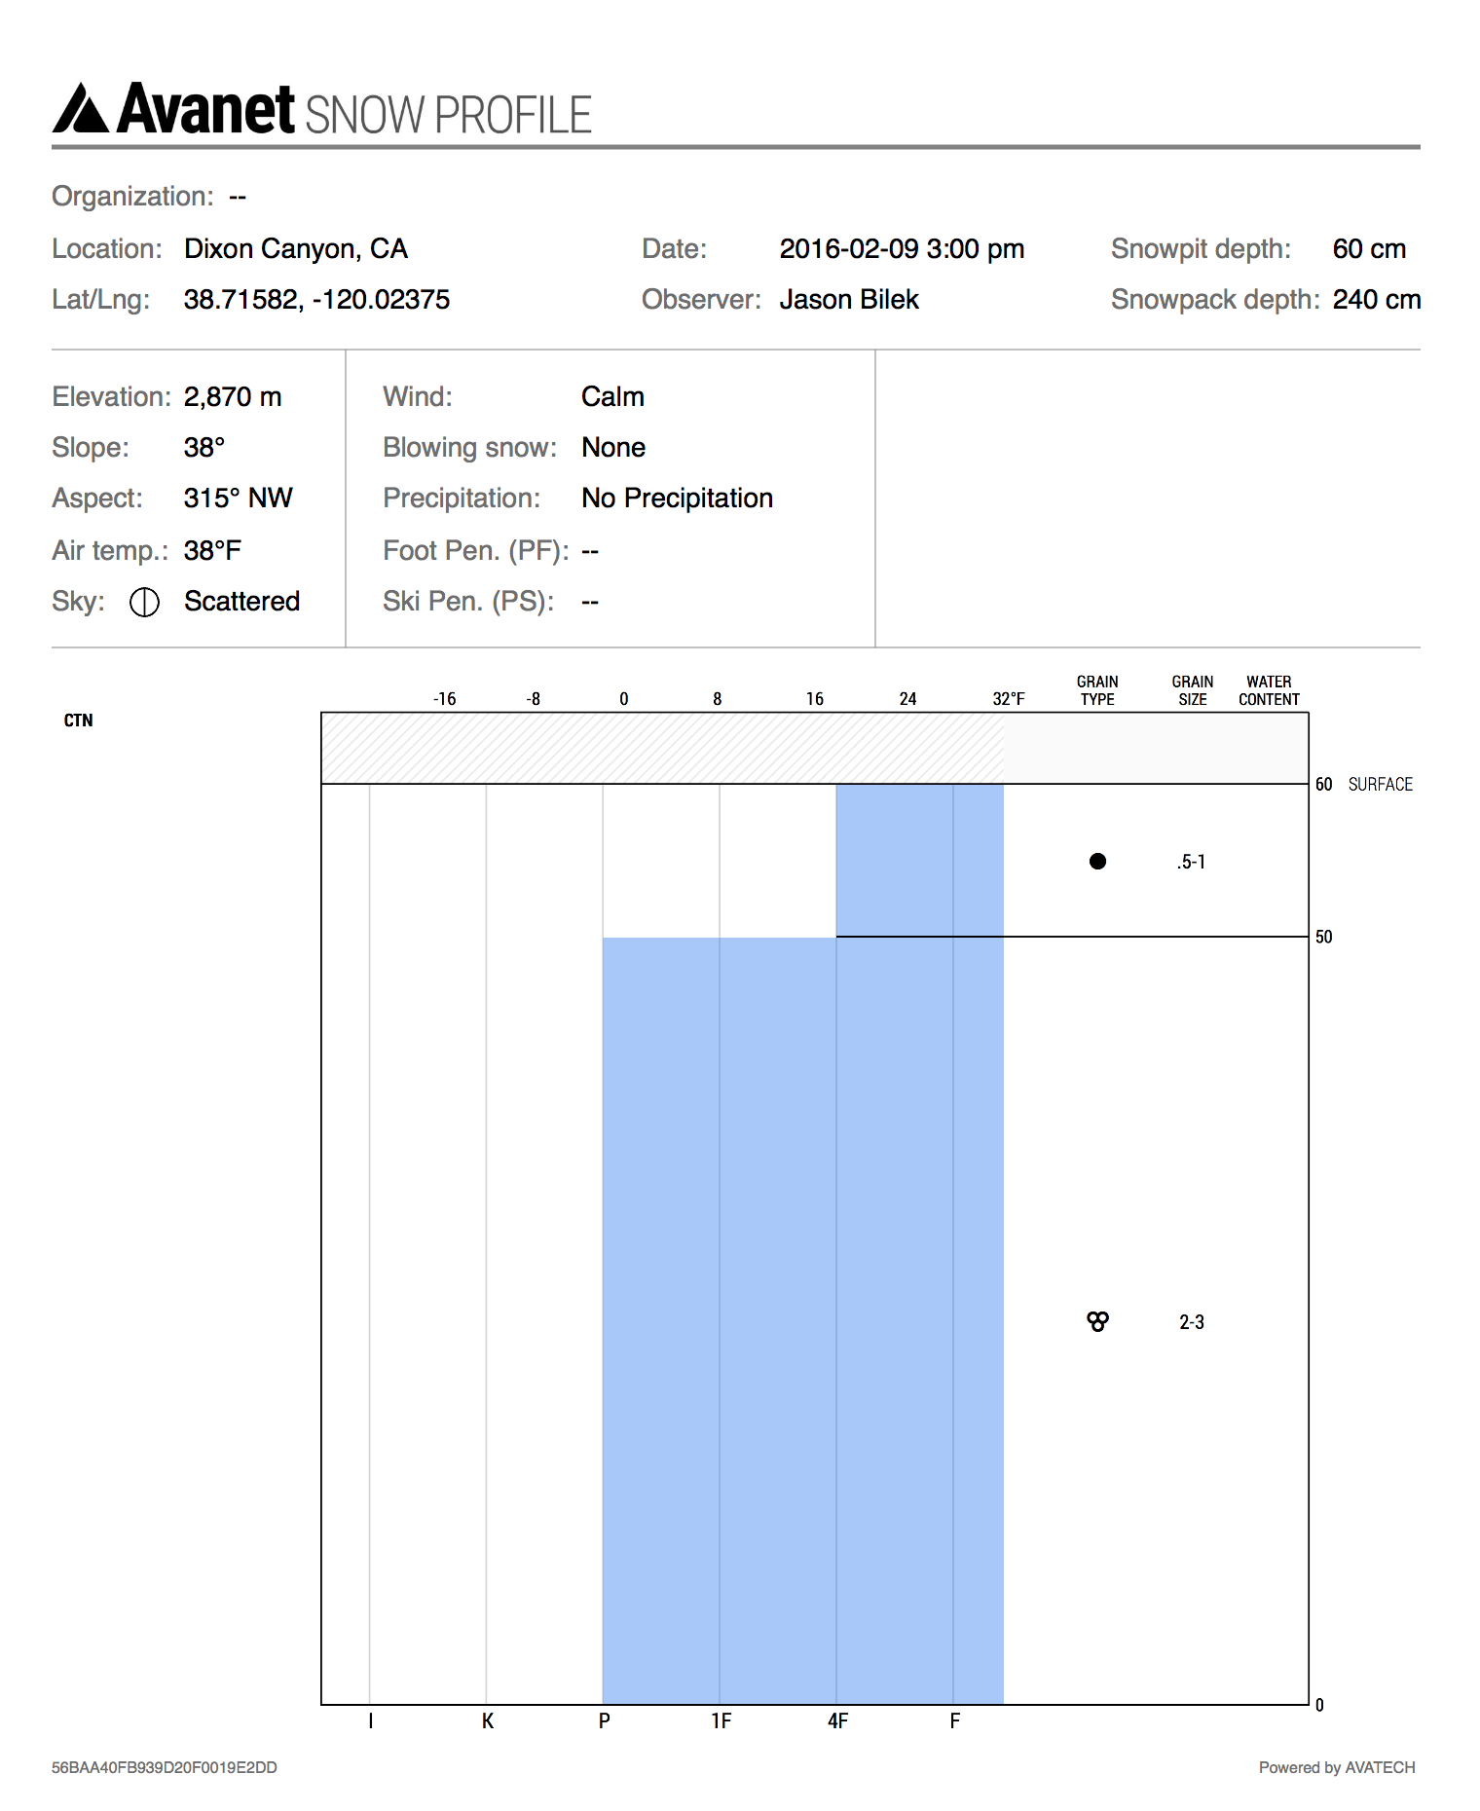This screenshot has height=1811, width=1480.
Task: Click the WATER CONTENT column header
Action: pyautogui.click(x=1269, y=690)
